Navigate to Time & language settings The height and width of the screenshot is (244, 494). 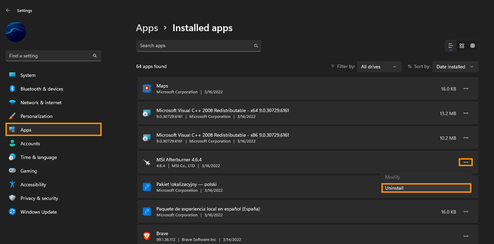pyautogui.click(x=53, y=157)
